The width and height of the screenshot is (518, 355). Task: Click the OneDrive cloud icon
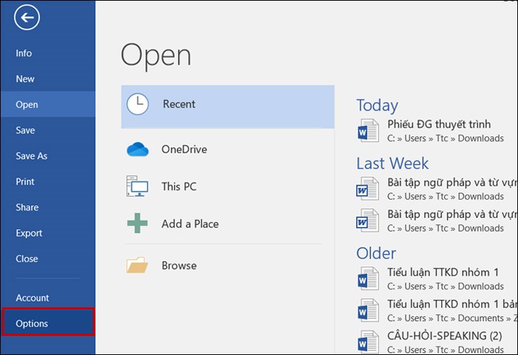pyautogui.click(x=138, y=149)
